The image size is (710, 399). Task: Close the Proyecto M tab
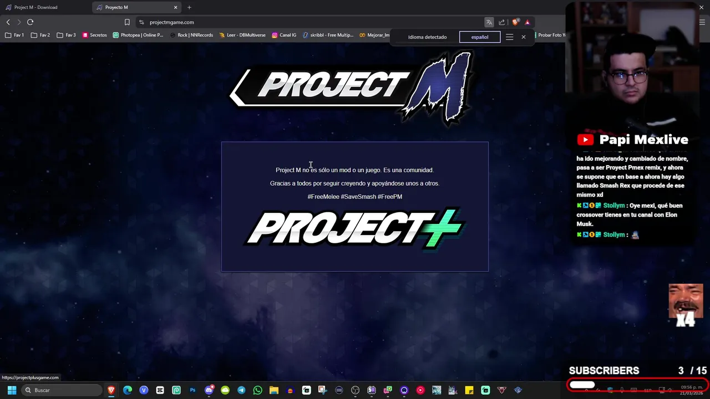tap(176, 7)
